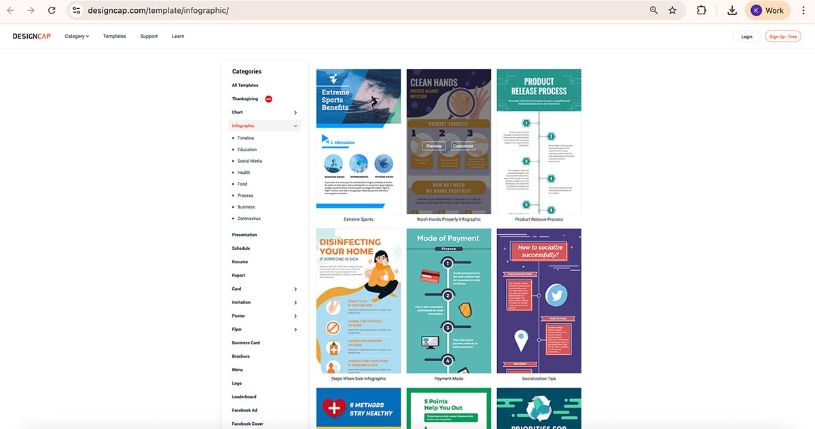Bookmark this page via the star icon
This screenshot has height=429, width=815.
pyautogui.click(x=672, y=10)
